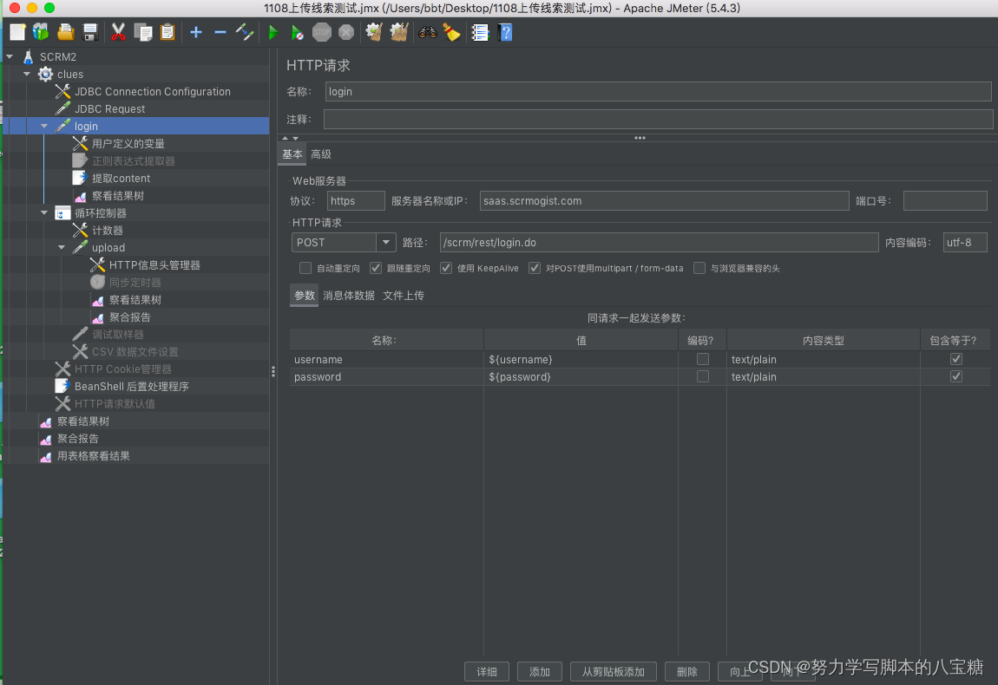Open the Templates icon in toolbar

[x=41, y=32]
